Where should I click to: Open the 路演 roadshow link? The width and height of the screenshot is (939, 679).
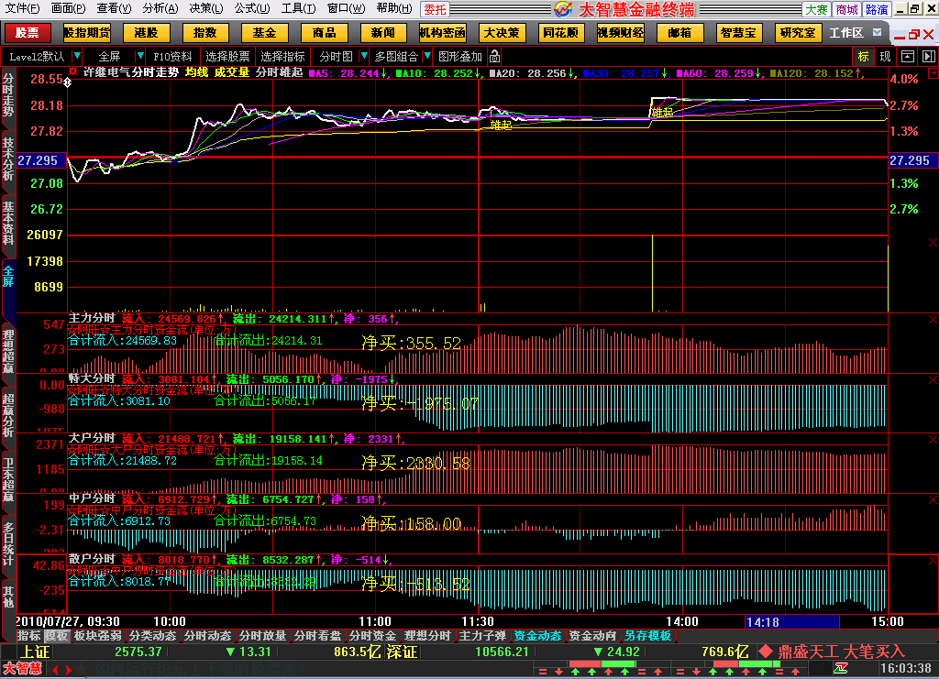(877, 9)
